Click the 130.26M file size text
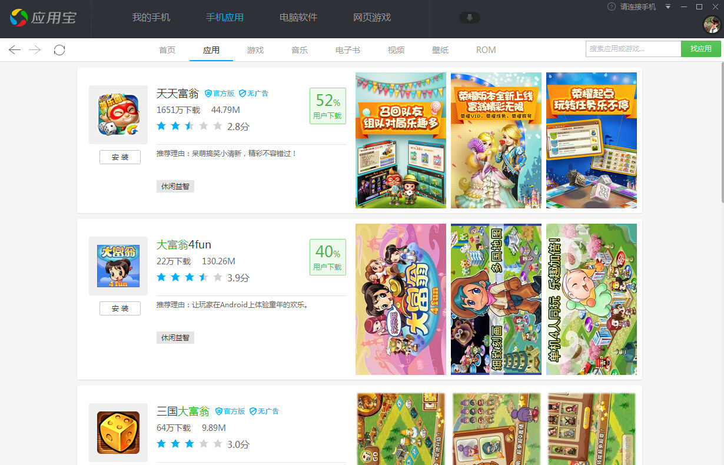 [218, 261]
